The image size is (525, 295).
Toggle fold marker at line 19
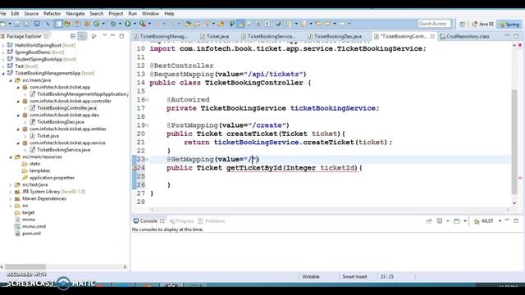click(147, 125)
